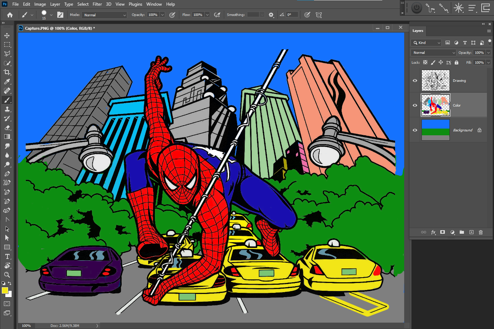The height and width of the screenshot is (329, 494).
Task: Toggle Background layer visibility
Action: pos(415,130)
